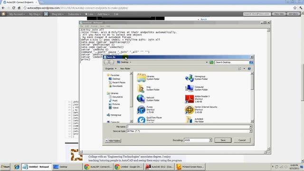This screenshot has width=304, height=171.
Task: Click the Search Desktop field
Action: click(x=232, y=62)
